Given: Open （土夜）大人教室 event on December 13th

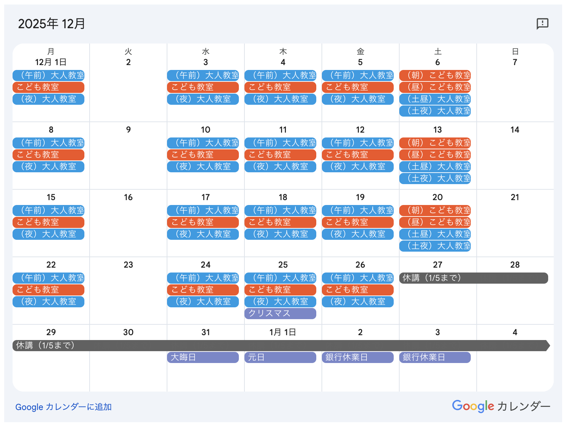Looking at the screenshot, I should [435, 178].
